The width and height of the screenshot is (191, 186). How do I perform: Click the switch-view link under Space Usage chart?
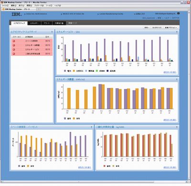coord(85,167)
